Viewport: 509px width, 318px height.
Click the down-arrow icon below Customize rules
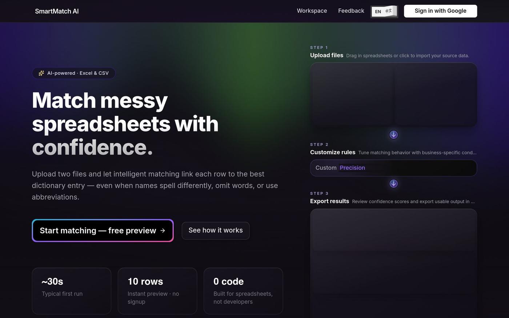coord(393,184)
